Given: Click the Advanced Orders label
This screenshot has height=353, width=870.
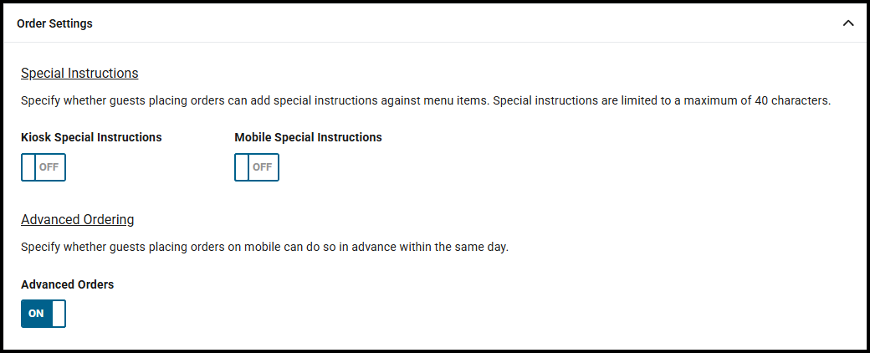Looking at the screenshot, I should pyautogui.click(x=67, y=284).
